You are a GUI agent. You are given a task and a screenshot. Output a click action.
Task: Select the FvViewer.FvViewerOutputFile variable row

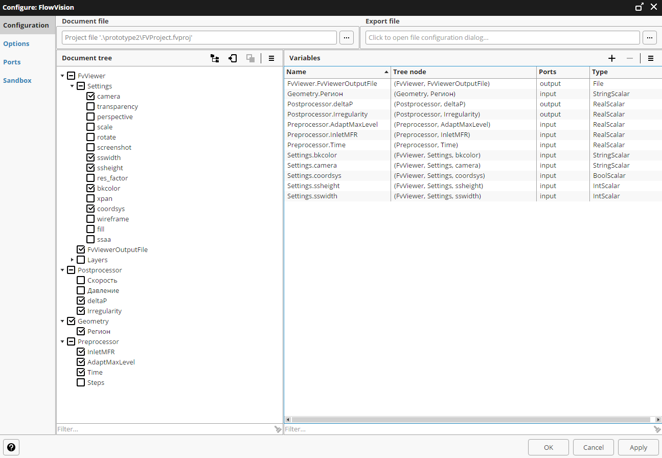(x=473, y=83)
